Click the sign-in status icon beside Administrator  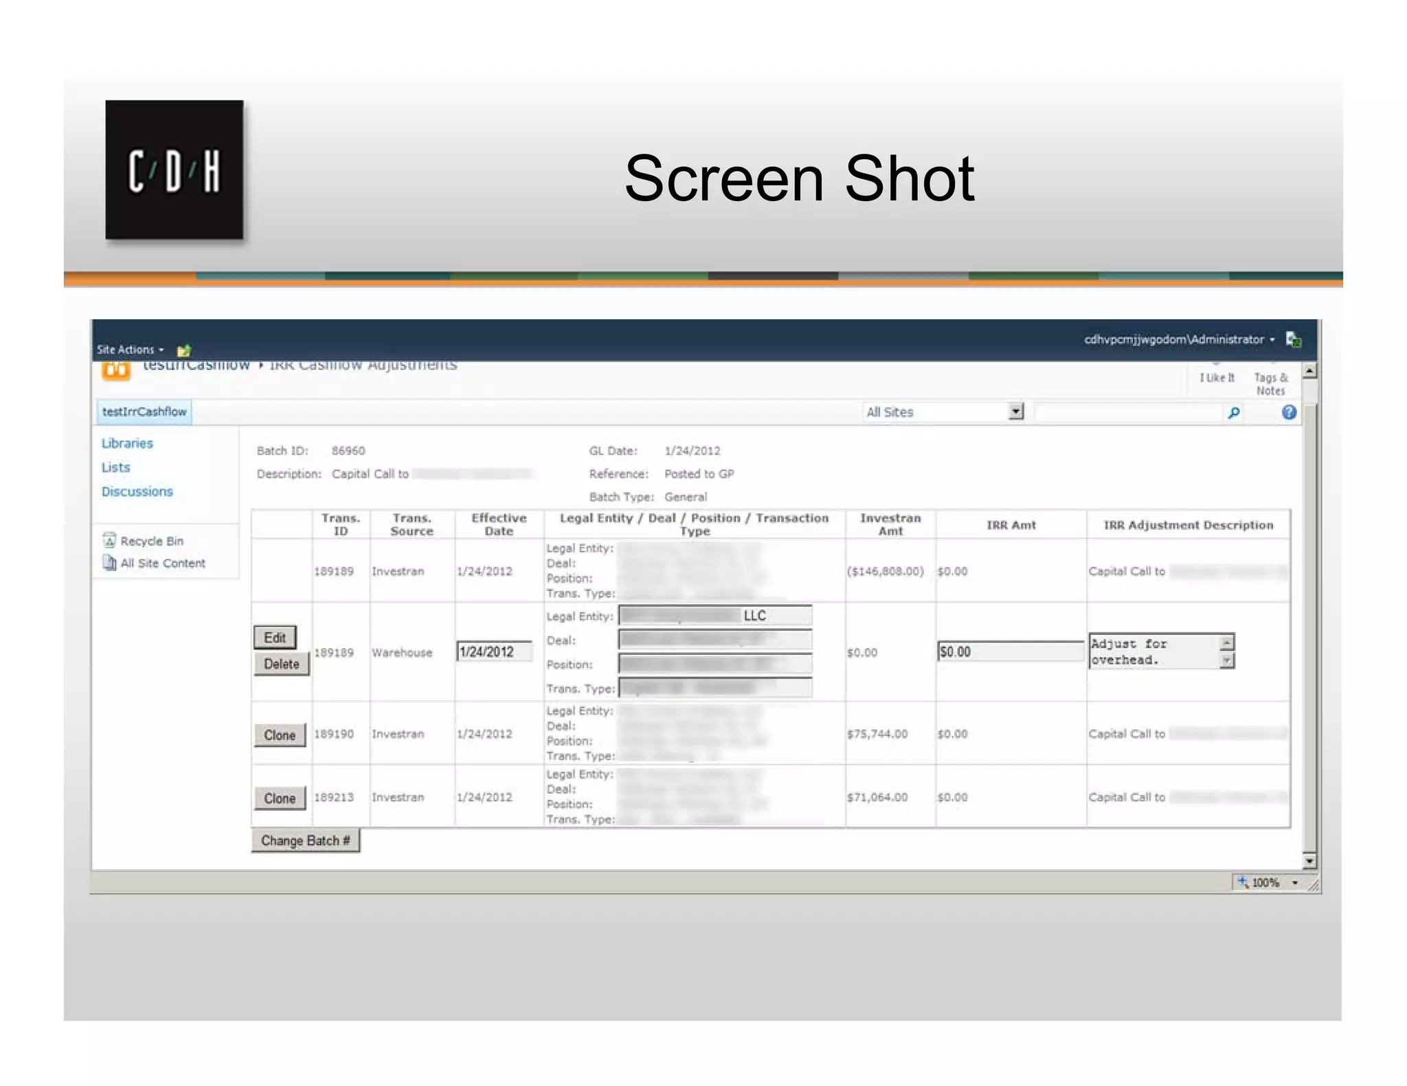(1294, 339)
